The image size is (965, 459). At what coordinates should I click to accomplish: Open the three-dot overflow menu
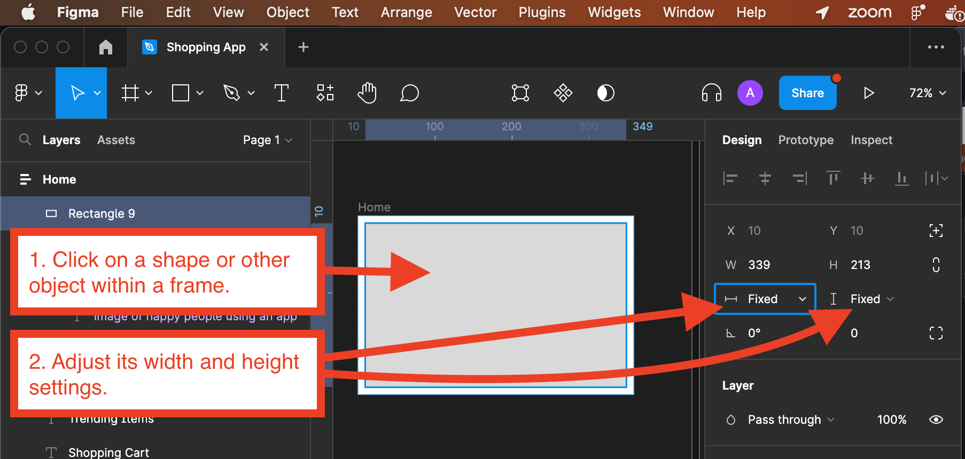[936, 47]
